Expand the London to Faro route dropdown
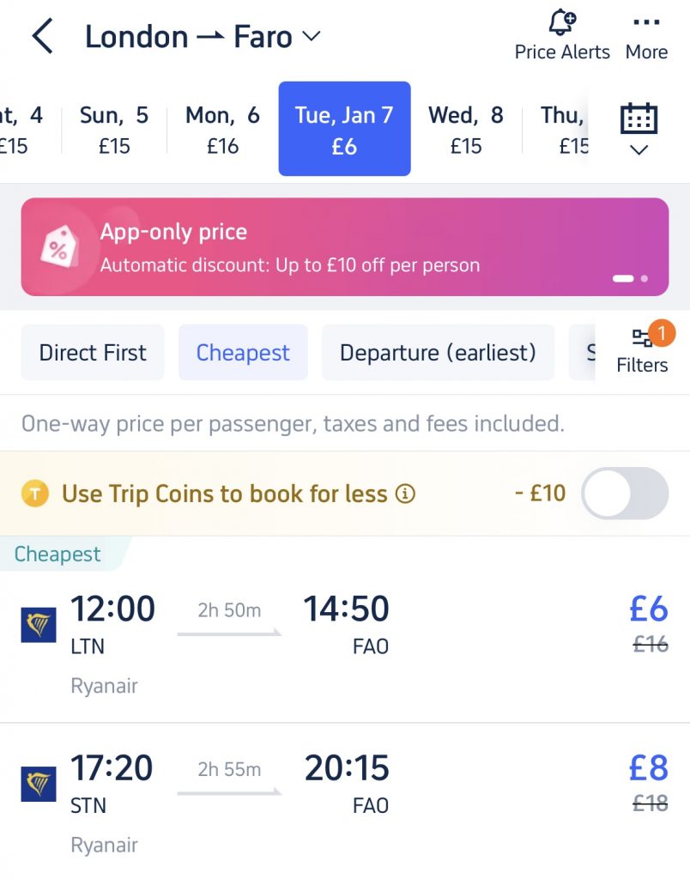 (x=311, y=36)
